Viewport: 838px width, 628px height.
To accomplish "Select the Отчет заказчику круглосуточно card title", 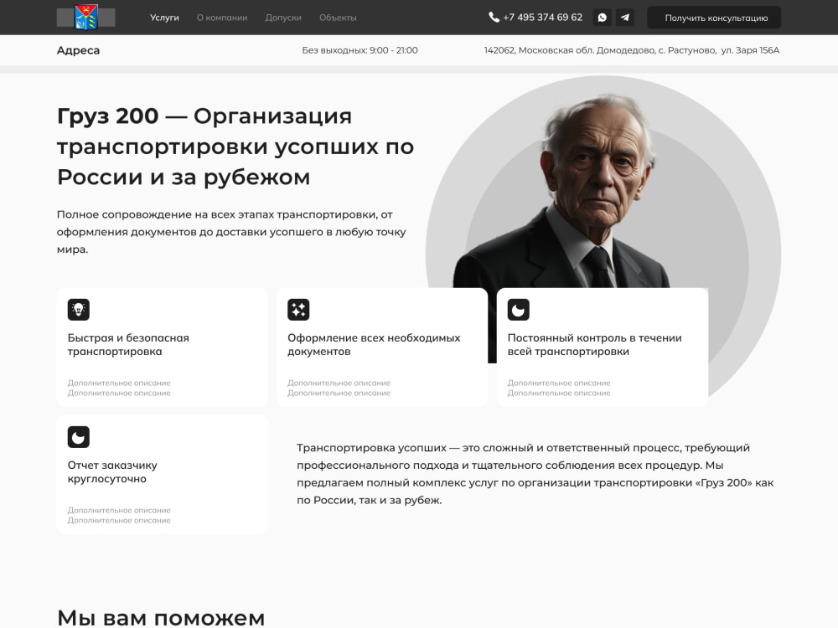I will click(112, 471).
